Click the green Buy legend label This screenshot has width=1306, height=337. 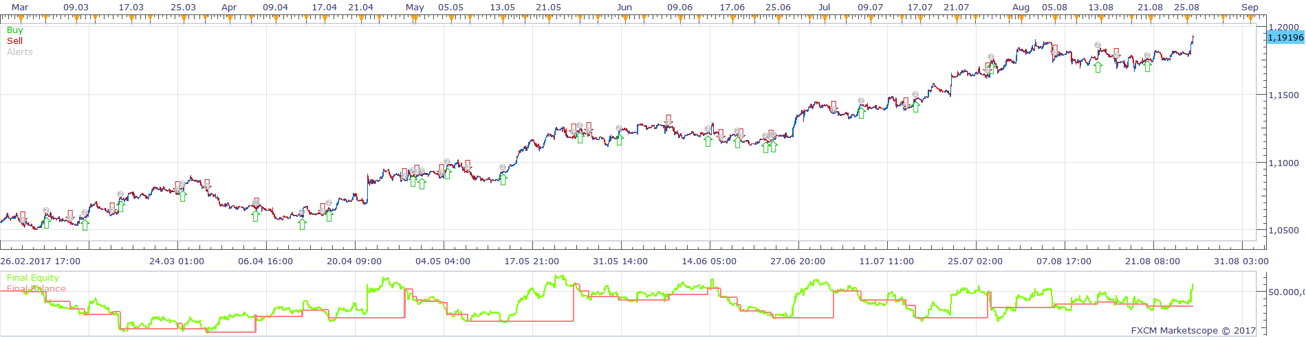click(14, 30)
